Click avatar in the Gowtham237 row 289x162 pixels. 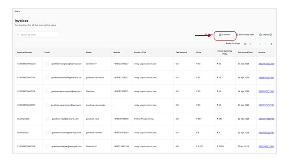[x=47, y=132]
